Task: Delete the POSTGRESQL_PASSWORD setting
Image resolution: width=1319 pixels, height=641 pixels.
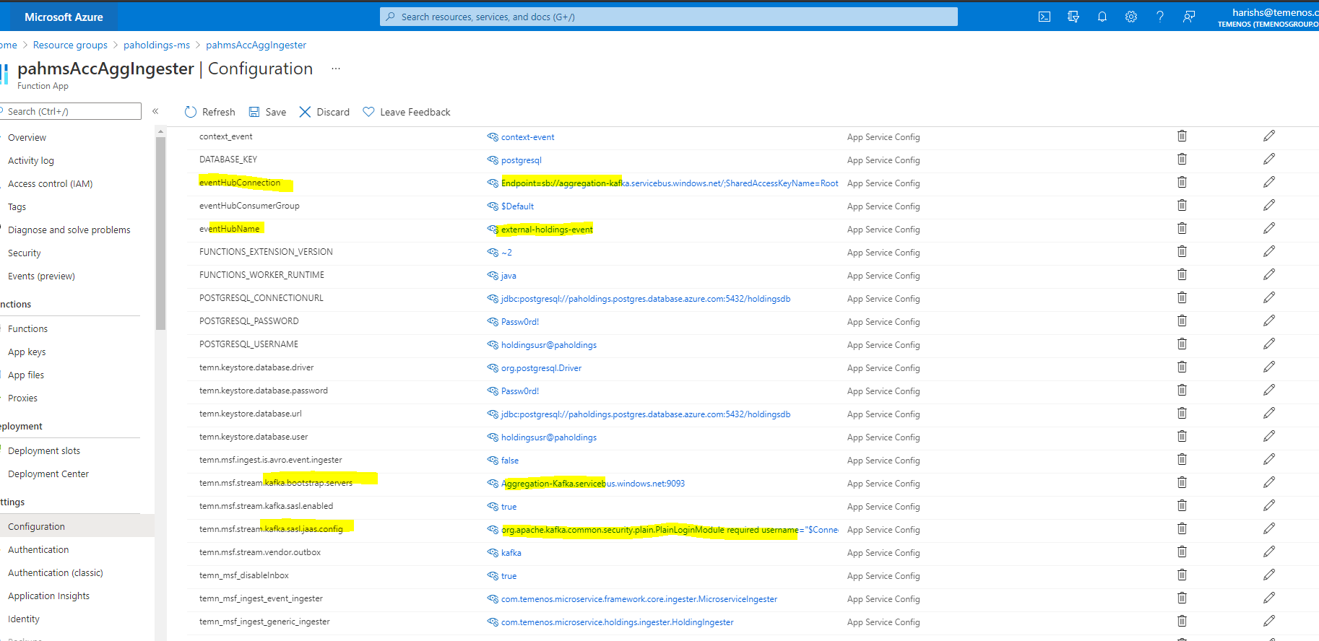Action: 1182,321
